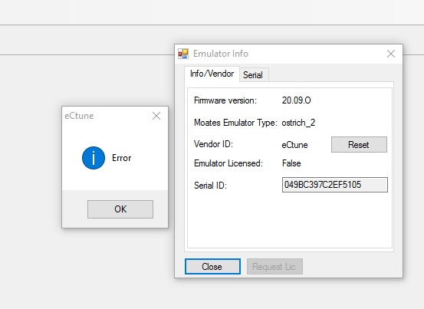Close the Emulator Info window with X
The height and width of the screenshot is (309, 424).
391,54
